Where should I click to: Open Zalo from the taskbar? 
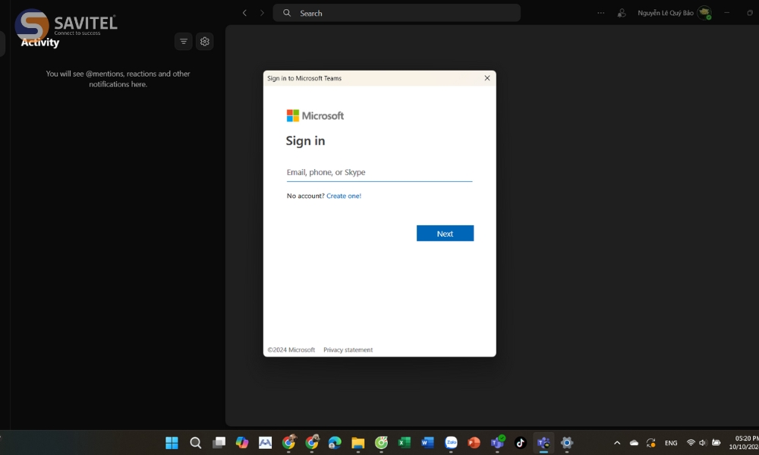click(x=451, y=442)
